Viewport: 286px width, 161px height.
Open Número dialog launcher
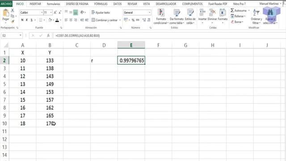(151, 28)
